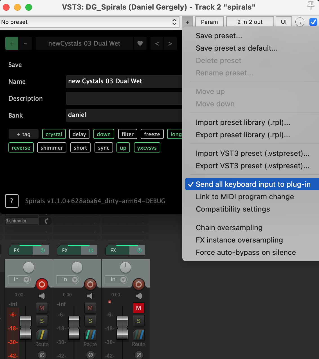Click the Param button
The height and width of the screenshot is (359, 319).
(209, 22)
